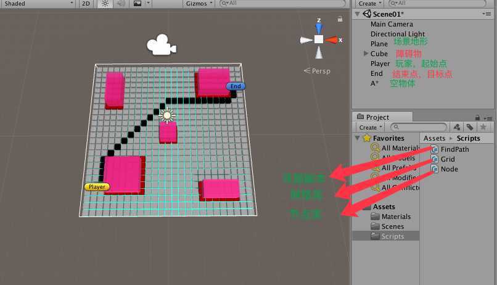Toggle scene audio speaker icon
497x285 pixels.
click(x=121, y=4)
